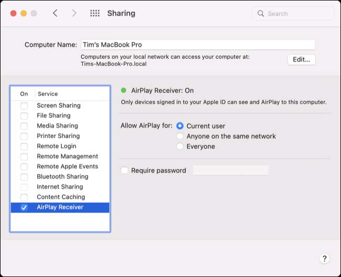Choose Anyone on the same network

click(x=180, y=136)
